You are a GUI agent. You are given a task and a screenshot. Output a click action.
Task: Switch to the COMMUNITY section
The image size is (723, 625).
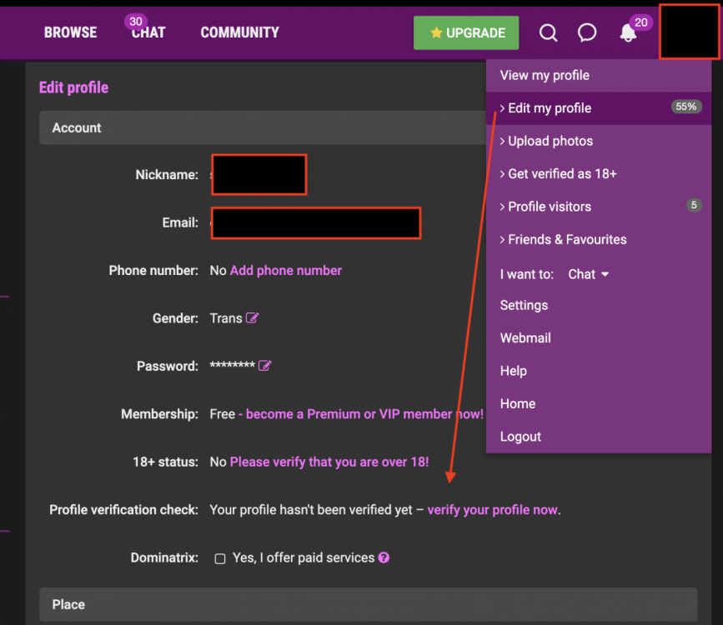(x=239, y=32)
